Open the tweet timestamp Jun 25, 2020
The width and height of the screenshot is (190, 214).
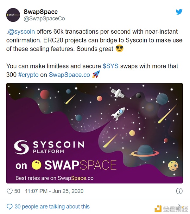coord(54,191)
